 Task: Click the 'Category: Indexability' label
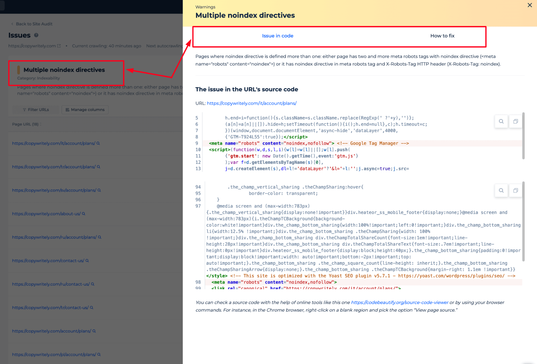[x=38, y=78]
